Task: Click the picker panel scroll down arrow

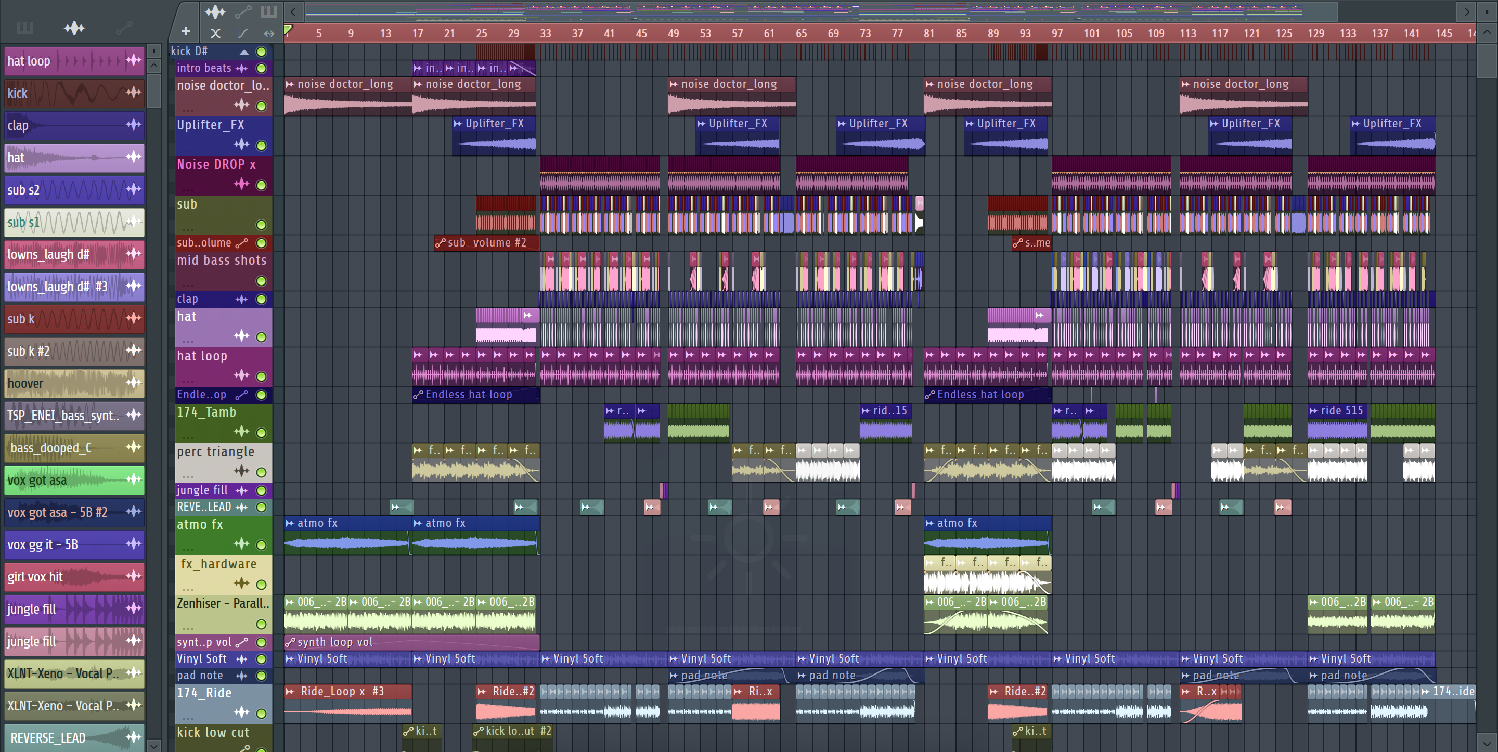Action: point(153,746)
